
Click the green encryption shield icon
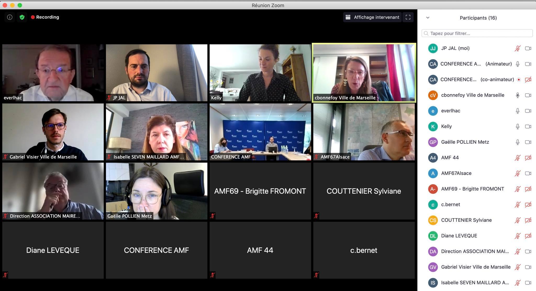pyautogui.click(x=22, y=17)
